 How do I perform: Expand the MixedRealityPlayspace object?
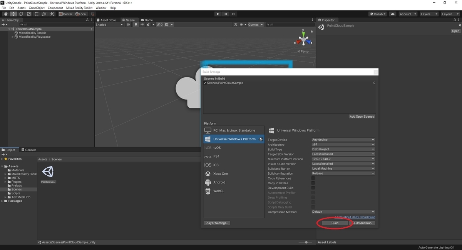click(x=12, y=37)
